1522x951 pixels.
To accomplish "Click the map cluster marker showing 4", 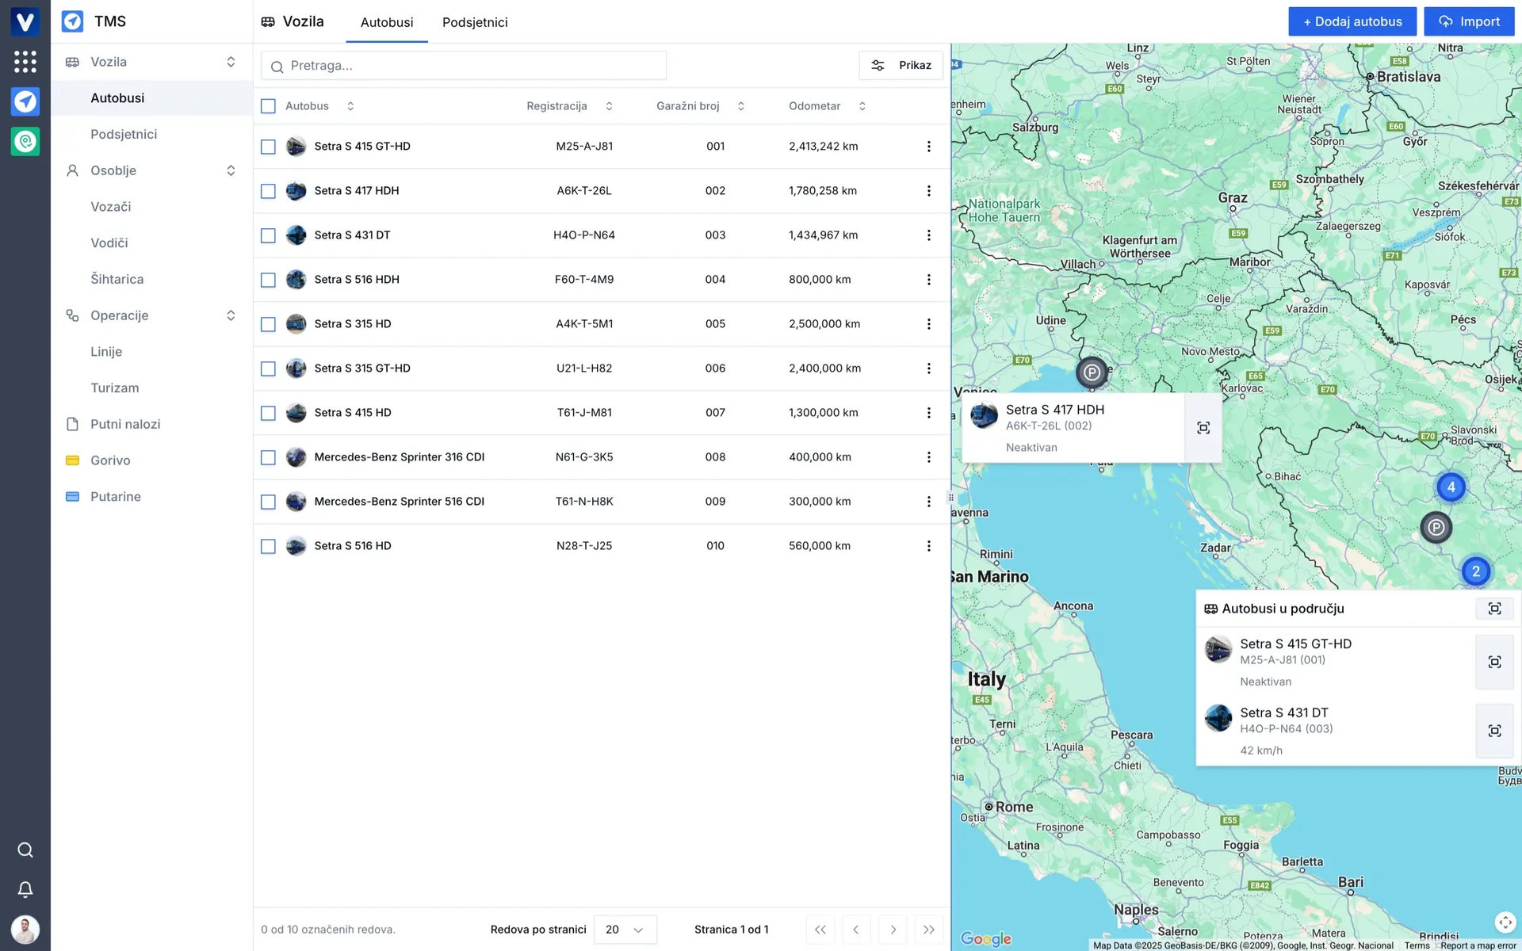I will click(x=1451, y=487).
